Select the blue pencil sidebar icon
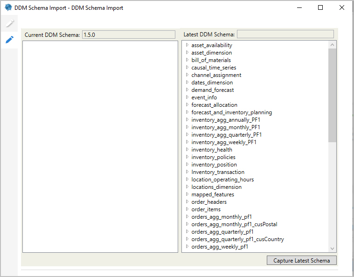The height and width of the screenshot is (277, 354). 9,40
